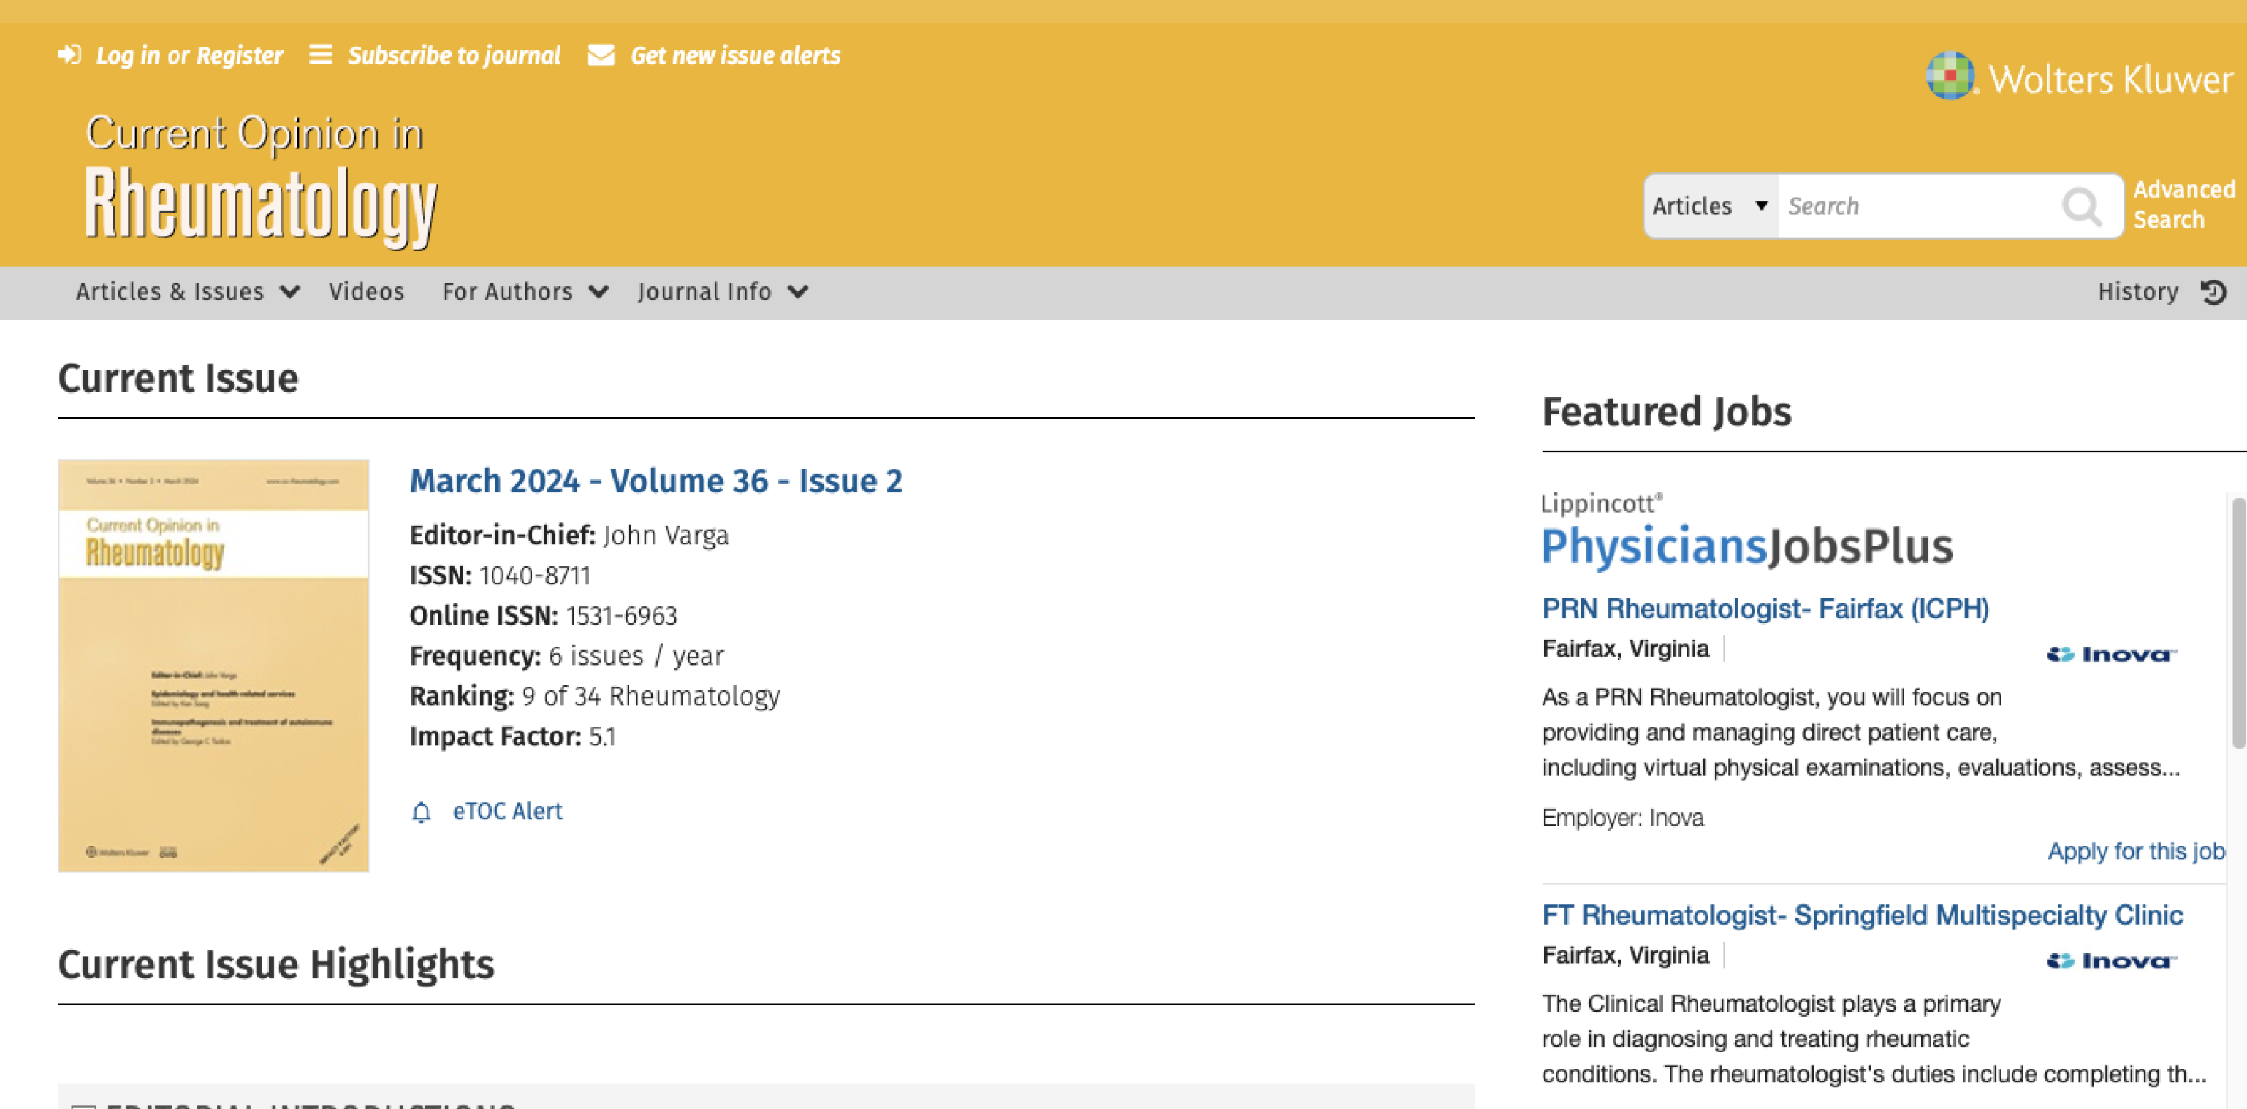
Task: Expand the Journal Info menu
Action: pos(723,291)
